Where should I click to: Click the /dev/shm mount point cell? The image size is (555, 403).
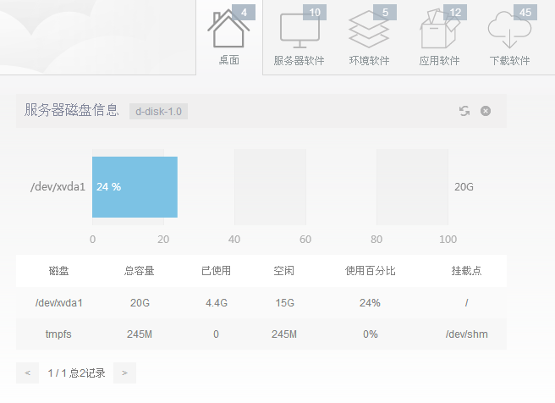[466, 334]
